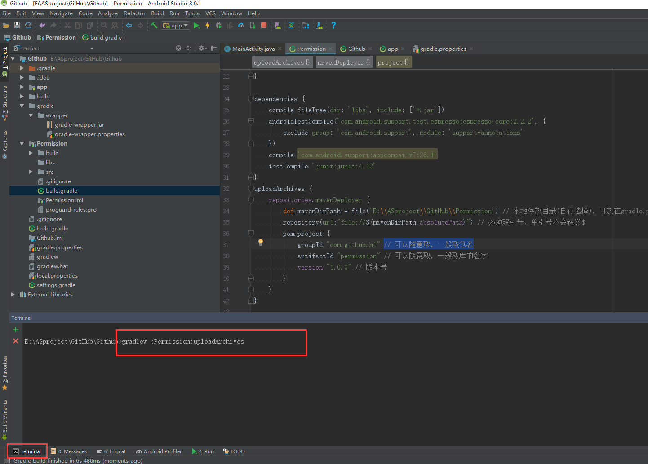Open the Android Profiler tool window

159,451
